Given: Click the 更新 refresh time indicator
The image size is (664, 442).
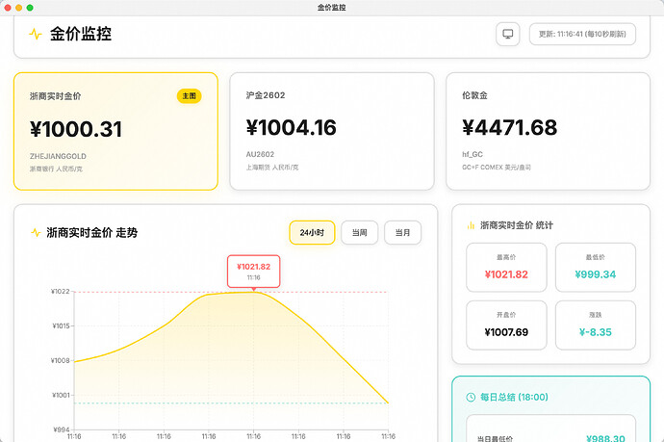Looking at the screenshot, I should [x=582, y=34].
